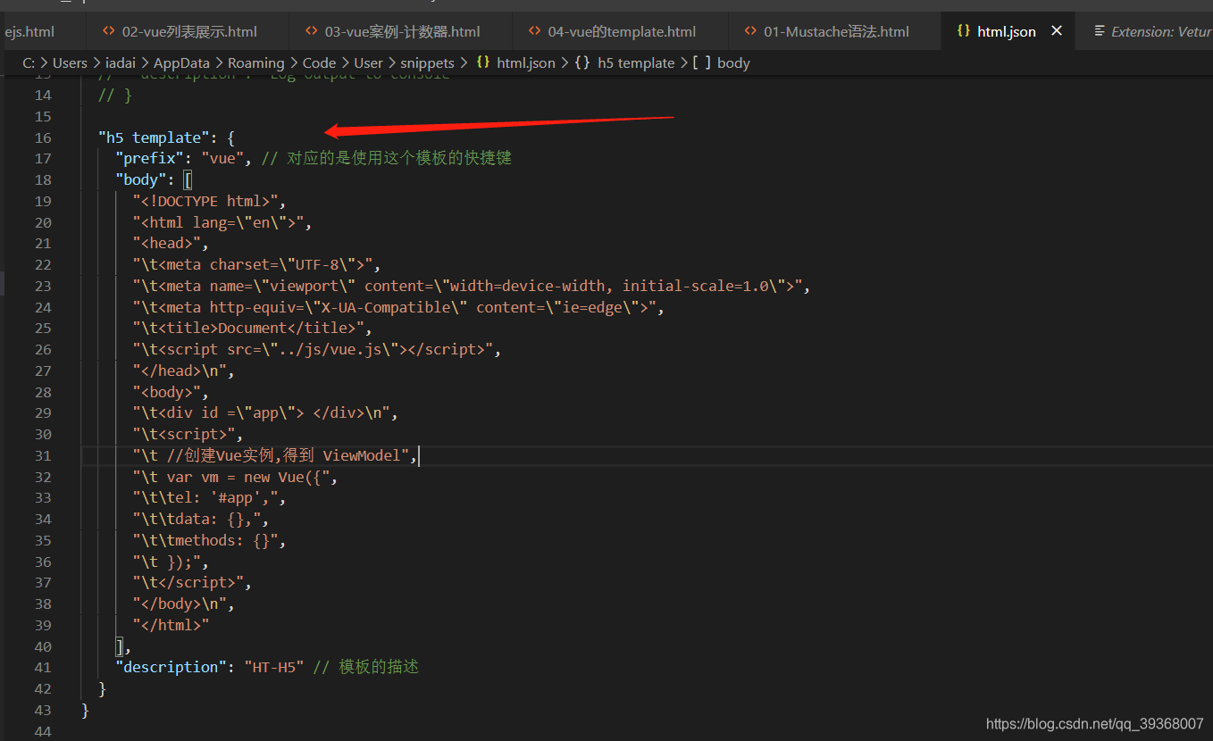Click the braces icon beside h5 template breadcrumb

pos(582,62)
